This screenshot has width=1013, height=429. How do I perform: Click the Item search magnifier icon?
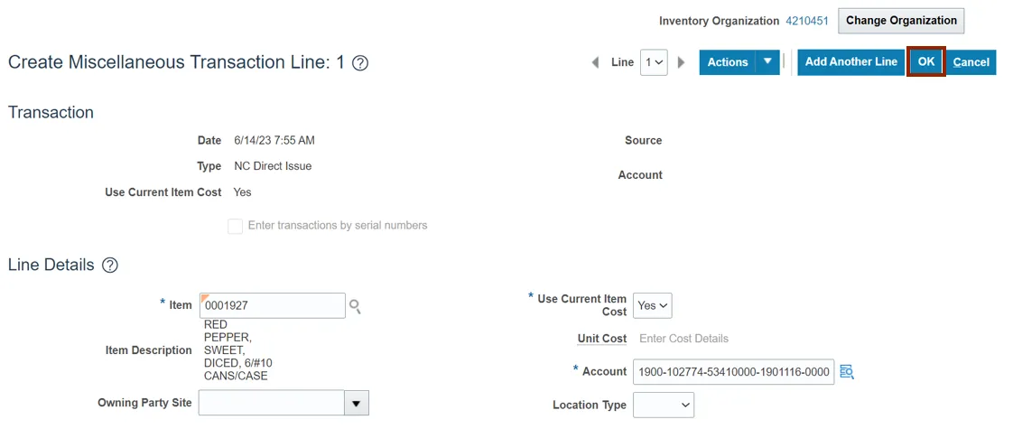point(356,307)
